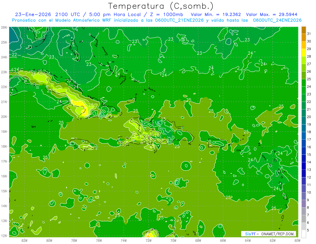Click the '24N' latitude axis label
This screenshot has width=316, height=244.
(4, 57)
